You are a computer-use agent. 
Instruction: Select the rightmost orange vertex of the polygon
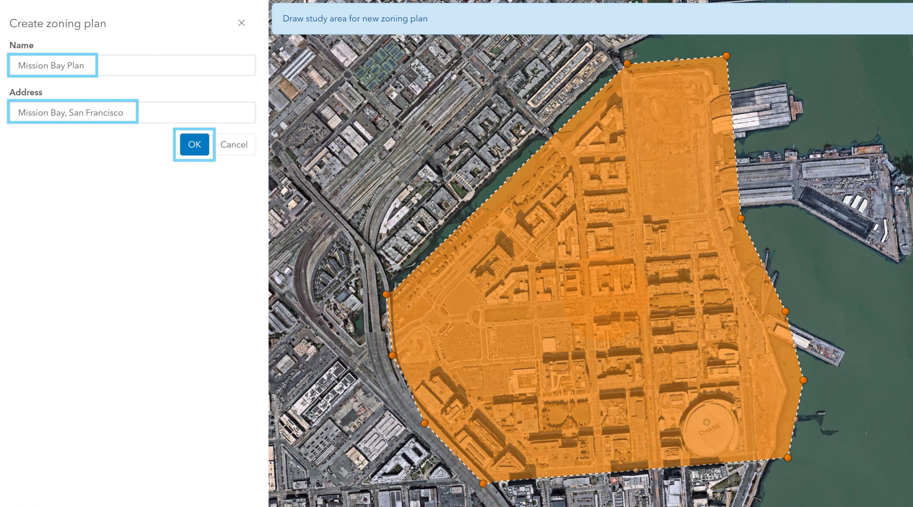pyautogui.click(x=803, y=380)
